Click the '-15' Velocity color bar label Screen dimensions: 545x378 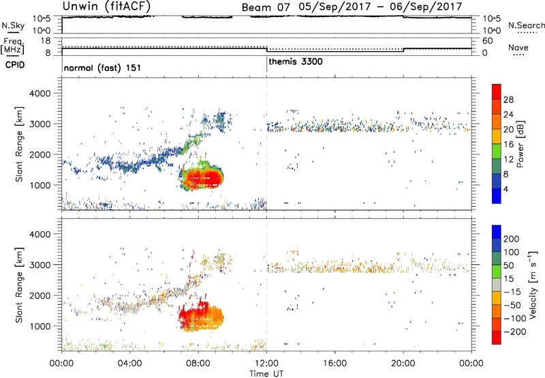tap(512, 292)
